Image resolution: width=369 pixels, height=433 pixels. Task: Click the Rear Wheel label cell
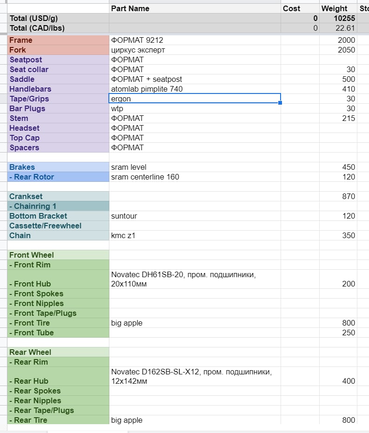[x=58, y=352]
